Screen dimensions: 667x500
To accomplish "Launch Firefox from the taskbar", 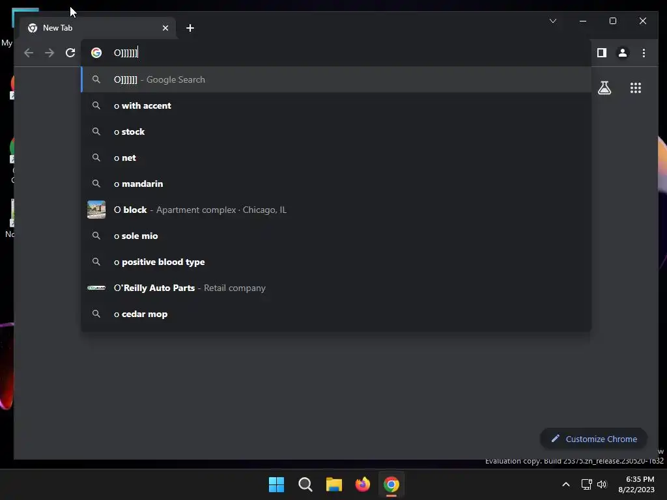I will click(x=363, y=484).
